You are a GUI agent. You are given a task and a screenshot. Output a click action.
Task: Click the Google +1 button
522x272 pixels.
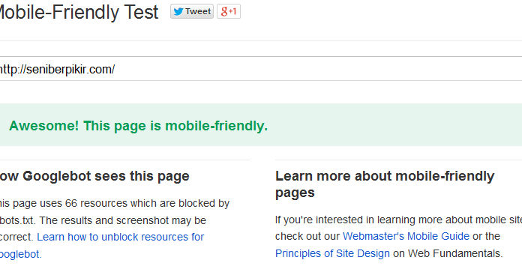point(229,12)
